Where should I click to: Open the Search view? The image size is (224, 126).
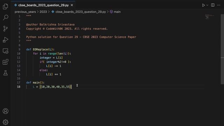click(6, 17)
